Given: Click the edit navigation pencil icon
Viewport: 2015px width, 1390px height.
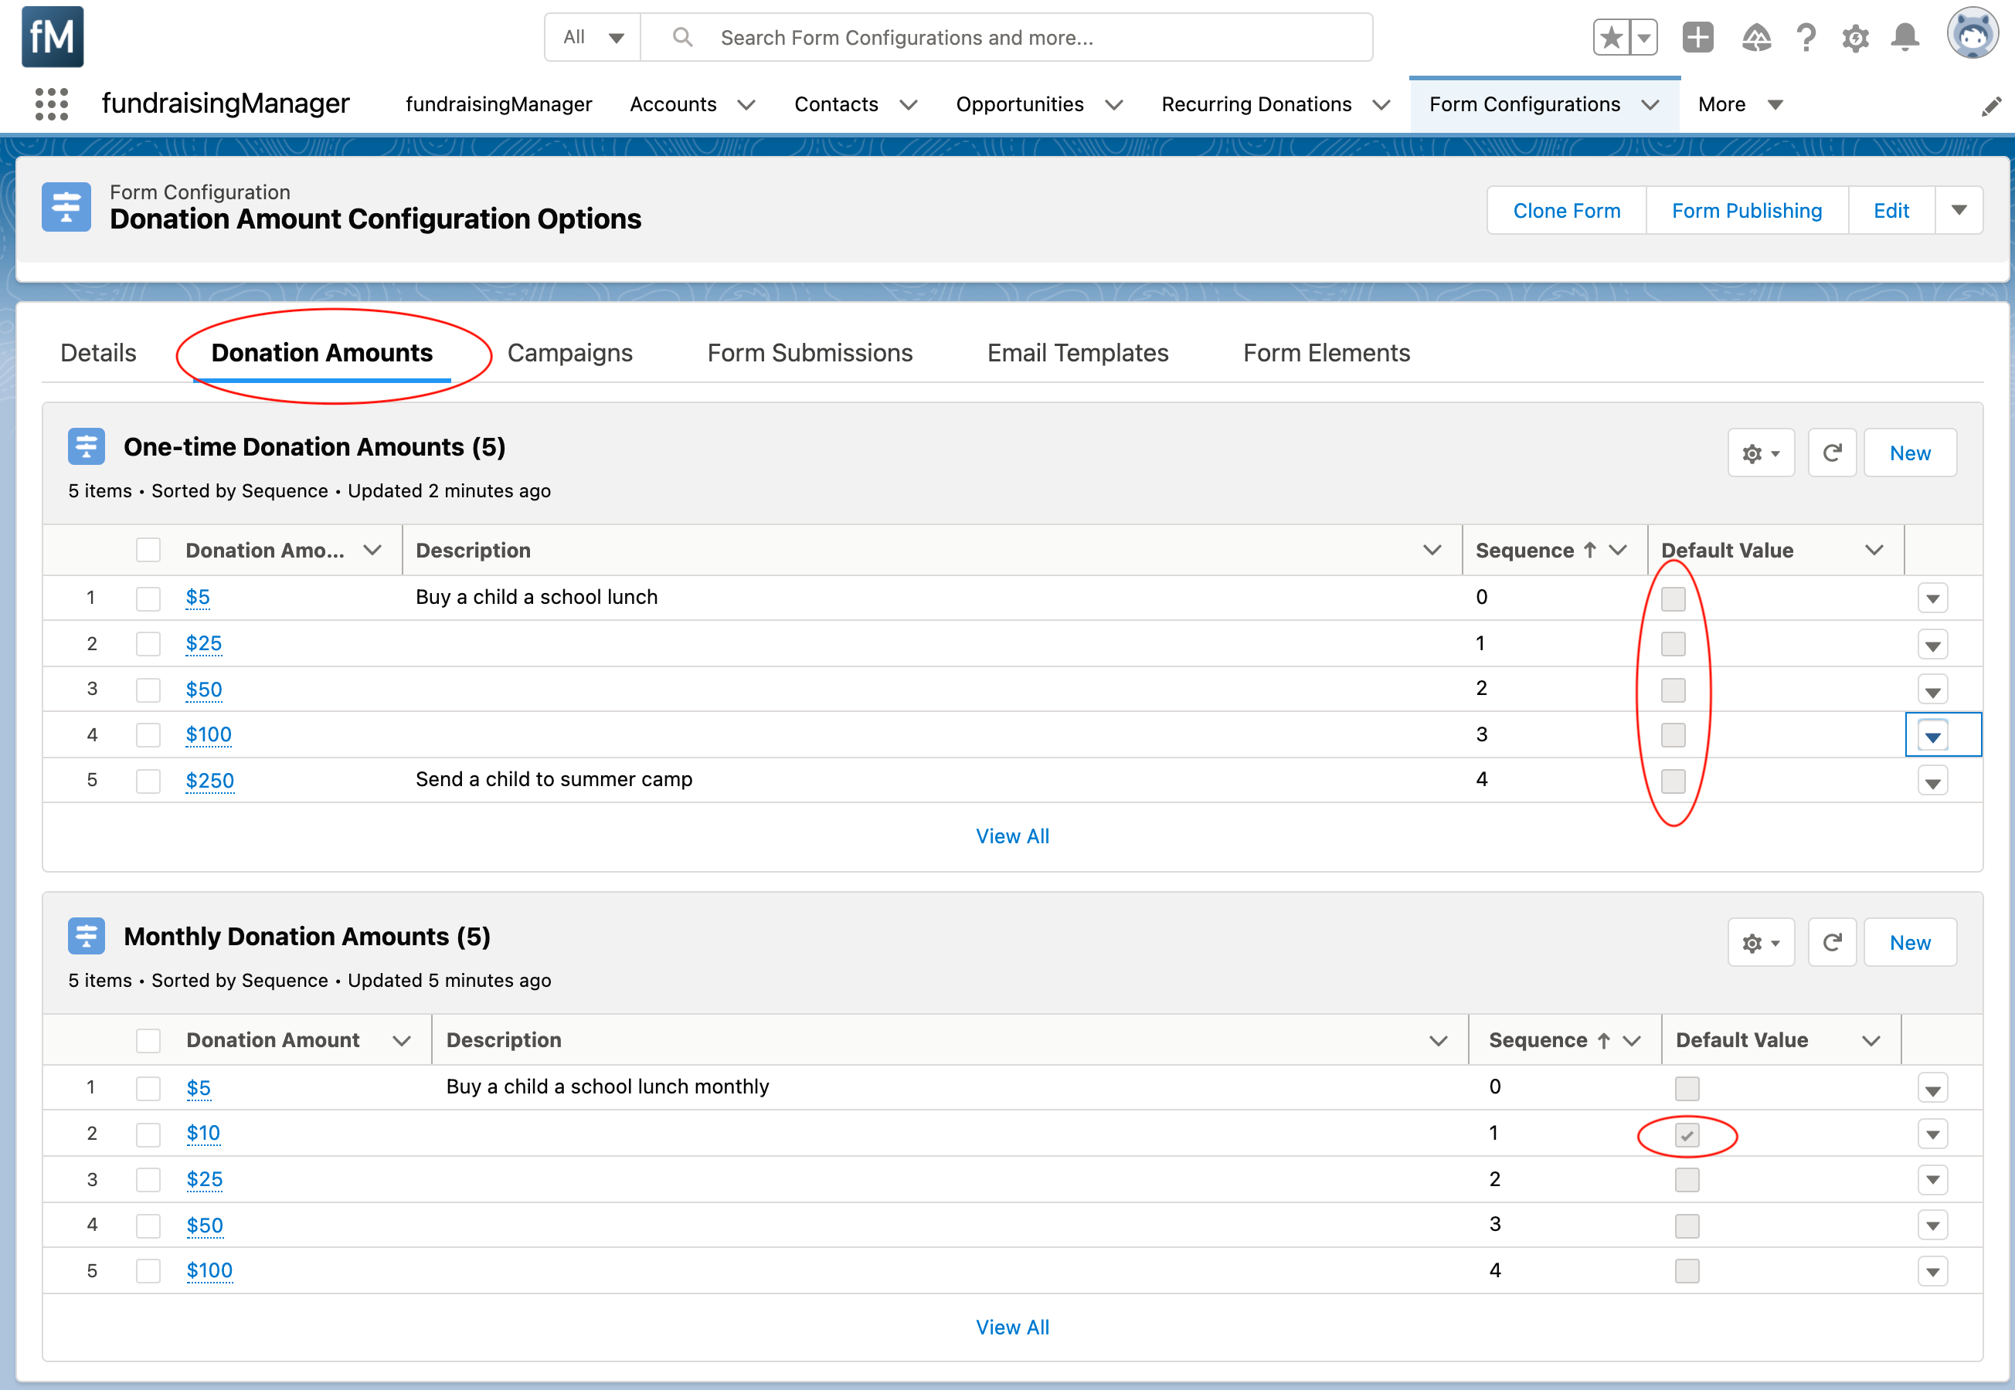Looking at the screenshot, I should coord(1992,105).
